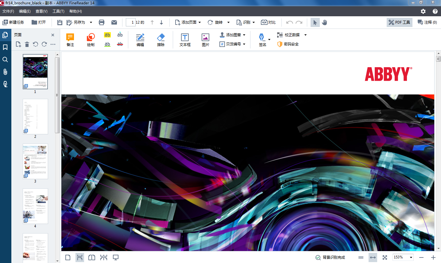Click the strikethrough text icon
The height and width of the screenshot is (263, 441).
click(120, 44)
